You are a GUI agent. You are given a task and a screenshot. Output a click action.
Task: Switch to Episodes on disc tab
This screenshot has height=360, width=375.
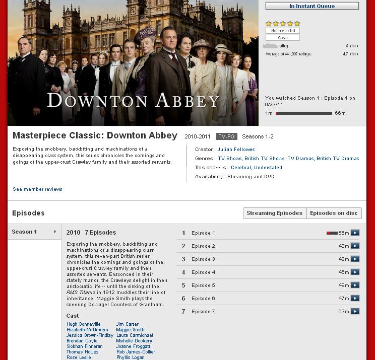pos(334,213)
